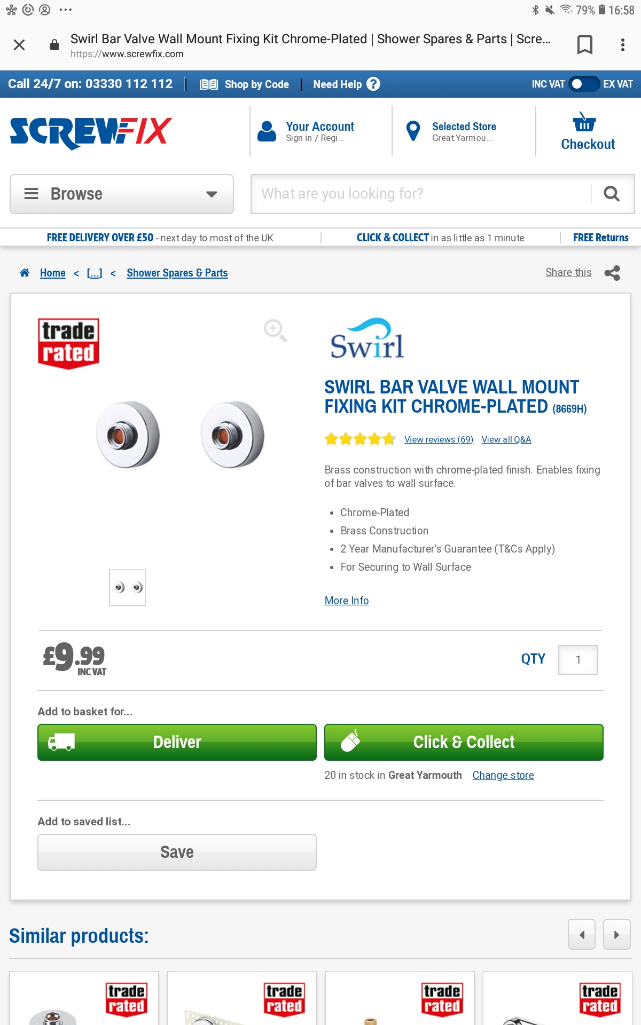
Task: Open the View reviews (69) link
Action: [x=439, y=439]
